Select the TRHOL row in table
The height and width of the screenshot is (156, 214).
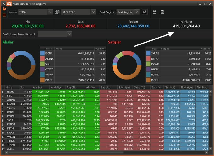pos(105,141)
